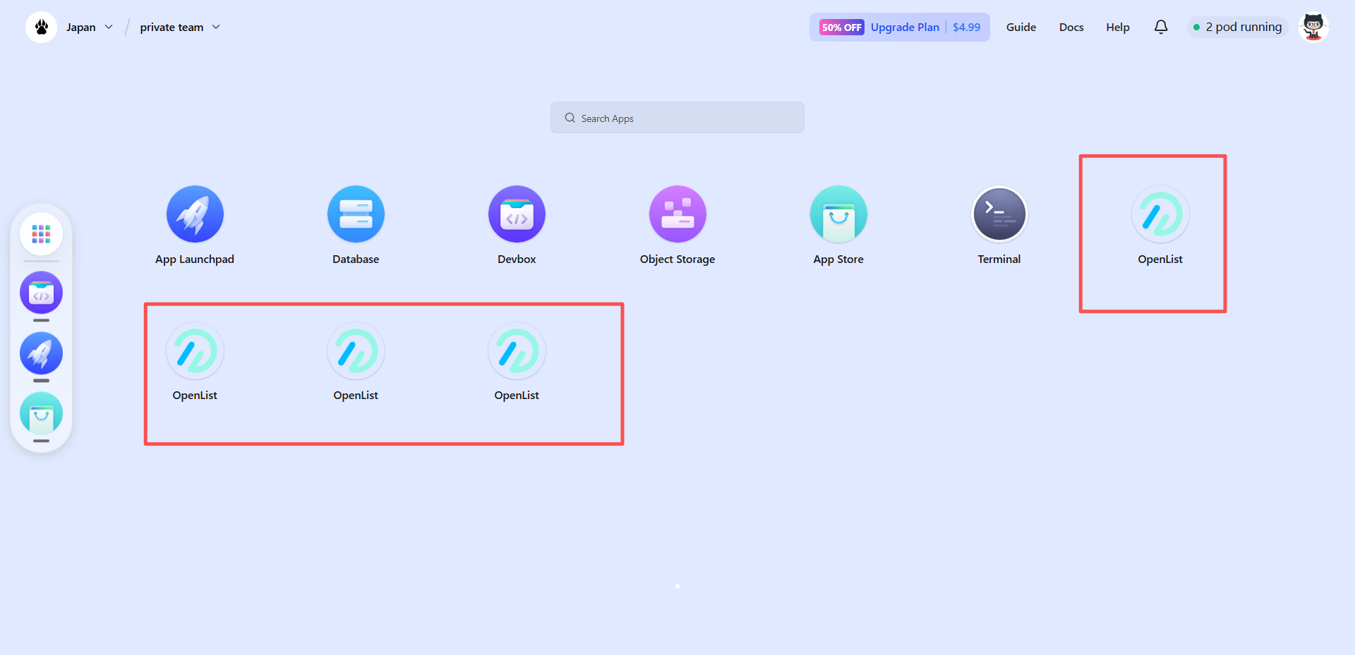Open the user avatar account menu
The image size is (1355, 655).
pyautogui.click(x=1313, y=27)
